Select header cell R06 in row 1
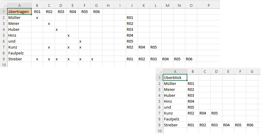This screenshot has width=269, height=137. [x=96, y=12]
